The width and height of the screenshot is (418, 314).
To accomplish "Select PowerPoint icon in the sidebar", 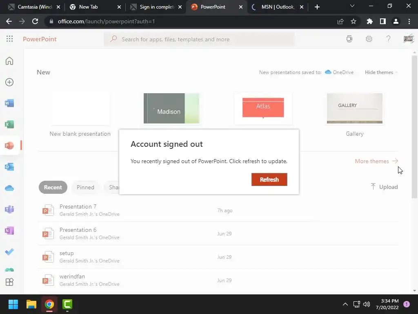I will [9, 146].
